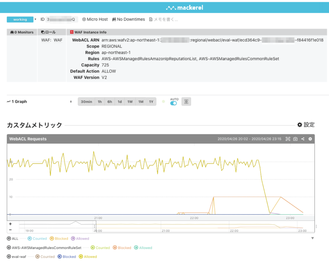Open the graph settings gear icon
The width and height of the screenshot is (329, 262).
tap(310, 139)
